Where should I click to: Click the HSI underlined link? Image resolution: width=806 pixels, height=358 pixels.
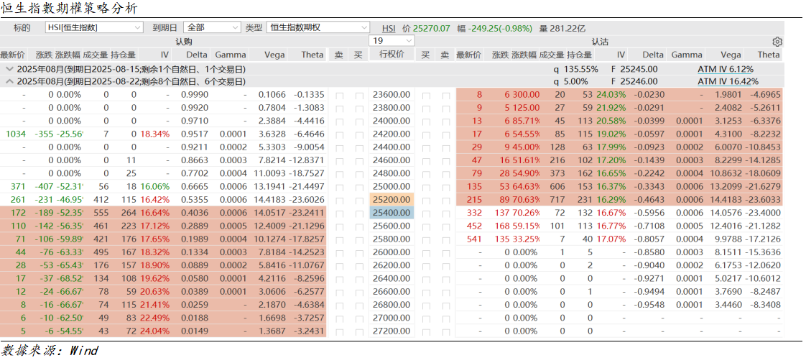(389, 28)
